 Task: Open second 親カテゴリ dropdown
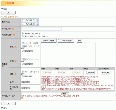[30, 24]
